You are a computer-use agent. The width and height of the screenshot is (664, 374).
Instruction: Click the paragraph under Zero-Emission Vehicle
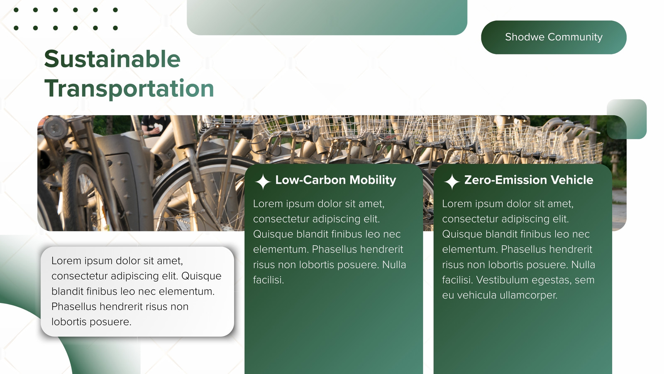(519, 249)
